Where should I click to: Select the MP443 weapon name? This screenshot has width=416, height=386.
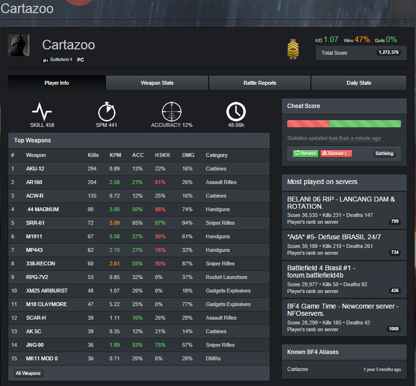34,250
